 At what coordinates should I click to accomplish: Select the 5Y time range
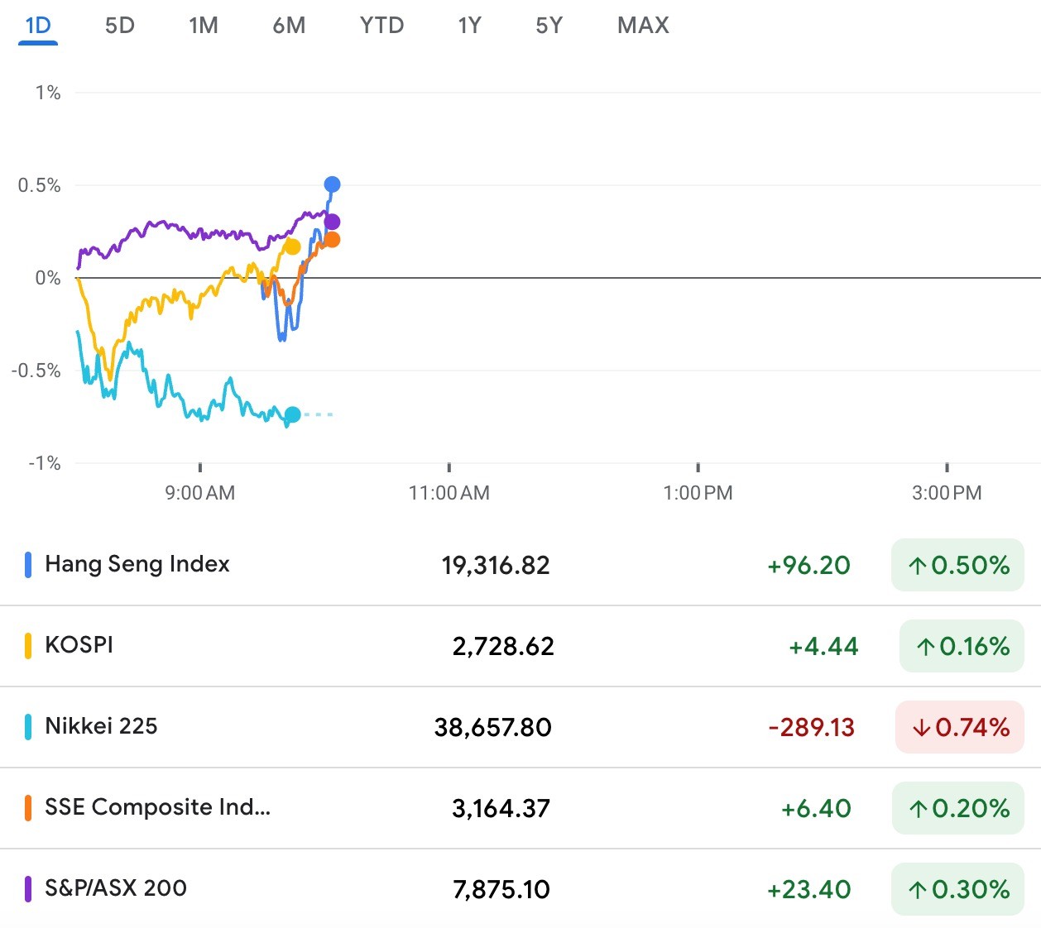(x=549, y=26)
